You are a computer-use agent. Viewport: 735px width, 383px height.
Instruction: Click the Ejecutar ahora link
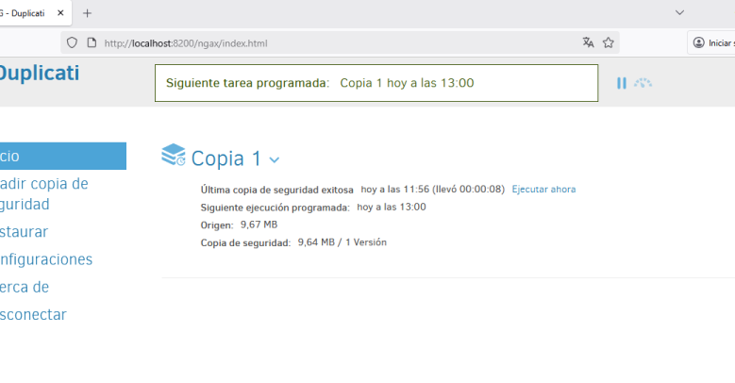coord(543,190)
